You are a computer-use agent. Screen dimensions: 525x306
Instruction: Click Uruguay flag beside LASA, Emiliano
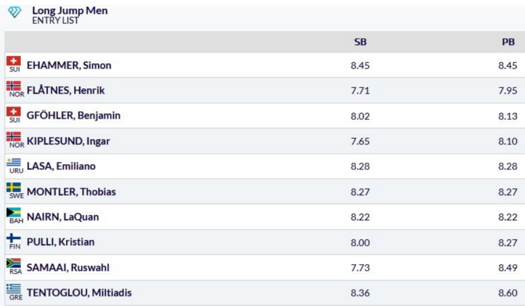14,162
